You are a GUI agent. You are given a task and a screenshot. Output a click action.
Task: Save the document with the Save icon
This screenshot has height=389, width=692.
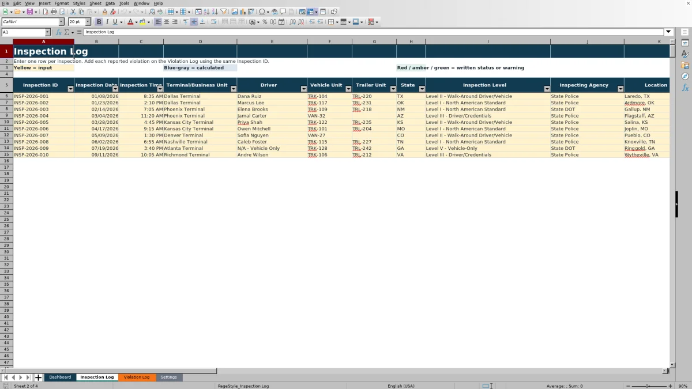coord(29,12)
